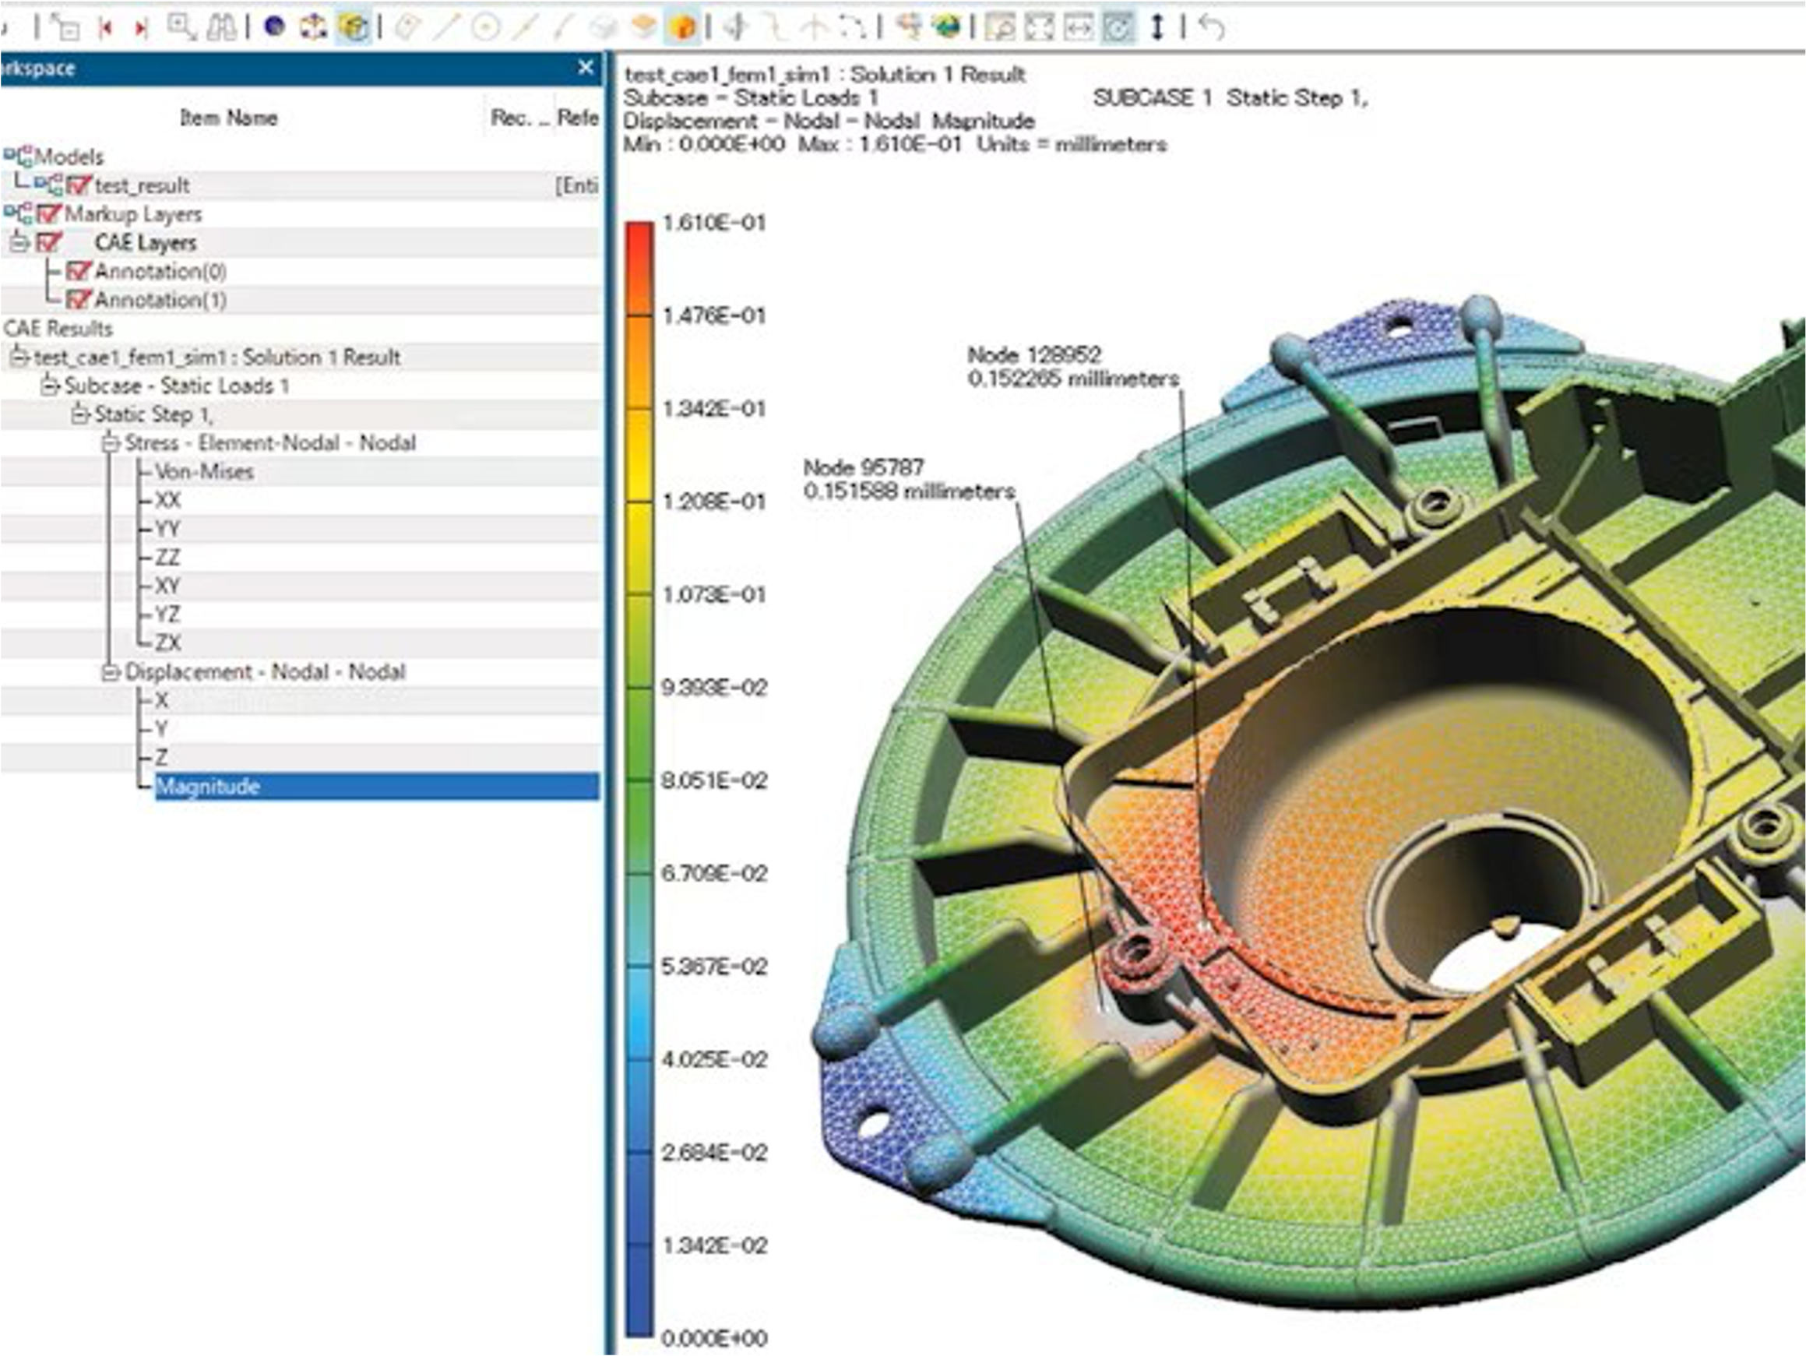
Task: Select the XY stress component
Action: [x=167, y=586]
